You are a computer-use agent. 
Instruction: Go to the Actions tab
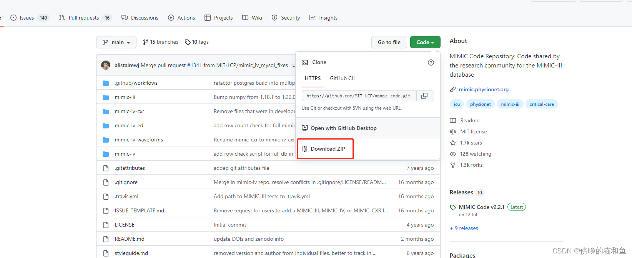click(181, 18)
